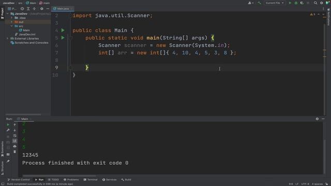The image size is (331, 186).
Task: Click the console horizontal scrollbar
Action: pyautogui.click(x=59, y=176)
